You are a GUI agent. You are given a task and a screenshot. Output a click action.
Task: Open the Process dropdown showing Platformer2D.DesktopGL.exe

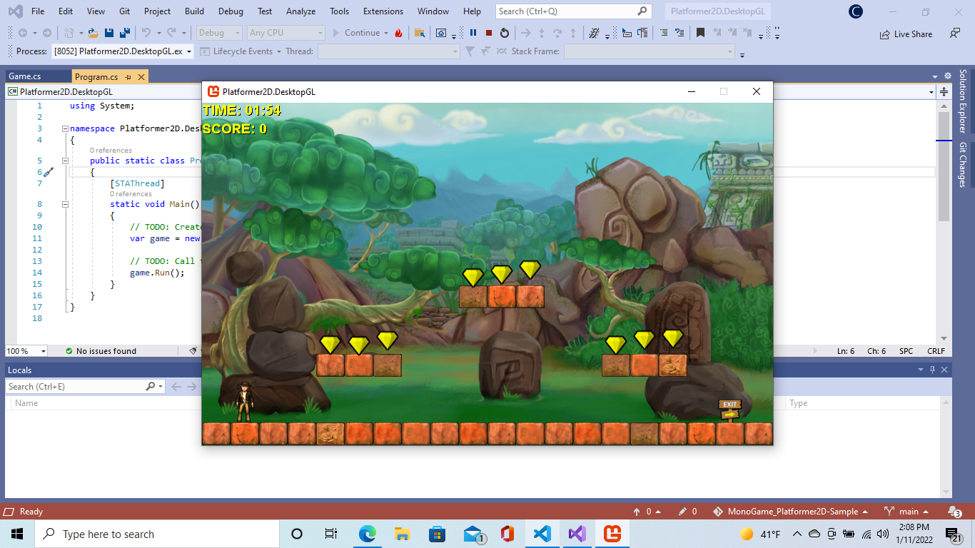pos(122,51)
